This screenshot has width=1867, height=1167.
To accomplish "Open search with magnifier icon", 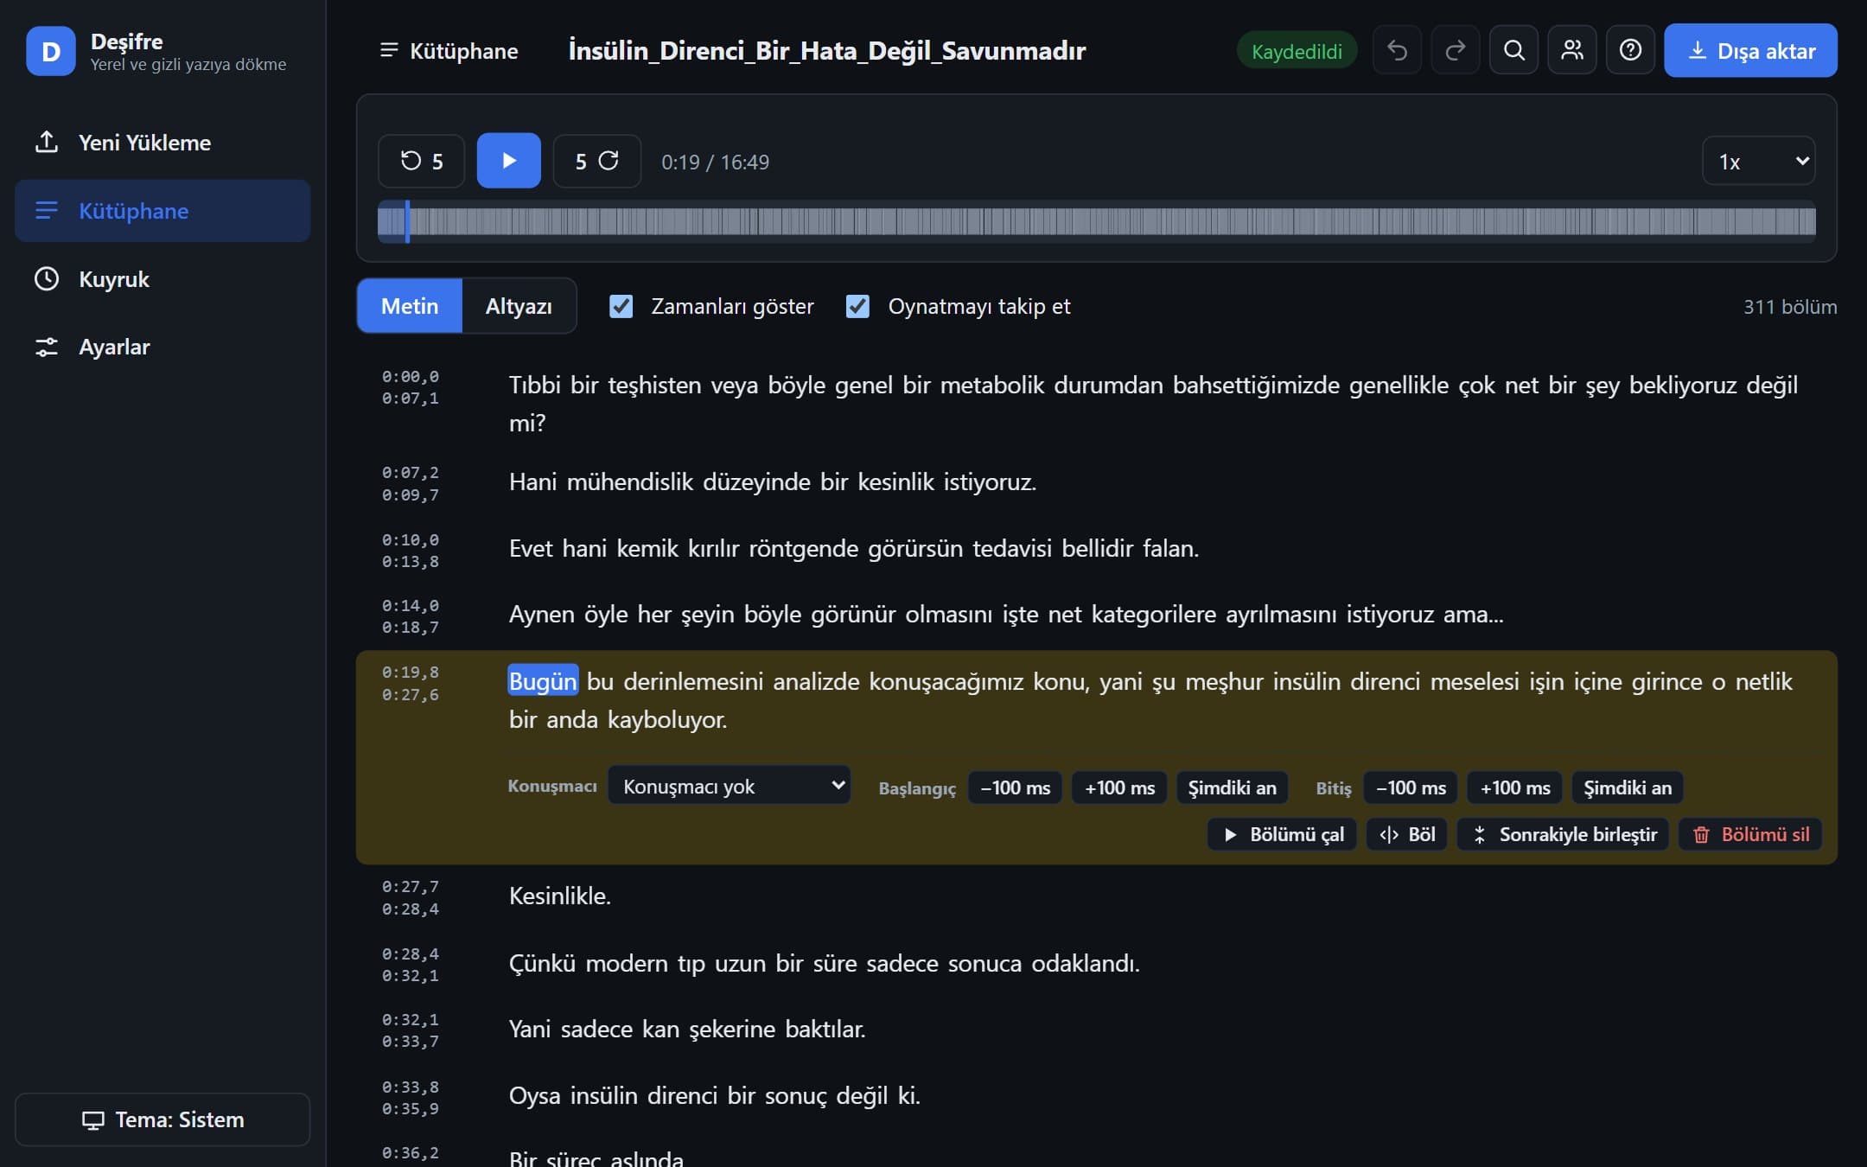I will 1513,51.
